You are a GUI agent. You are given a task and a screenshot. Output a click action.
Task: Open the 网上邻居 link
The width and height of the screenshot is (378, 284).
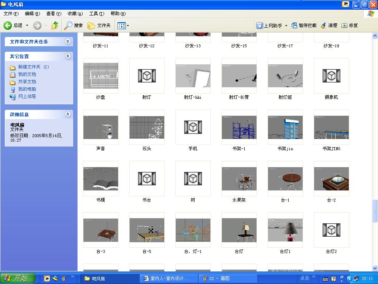point(27,97)
